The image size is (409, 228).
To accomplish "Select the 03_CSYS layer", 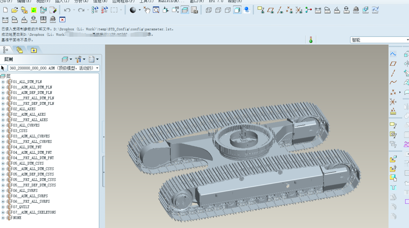I will pos(20,131).
